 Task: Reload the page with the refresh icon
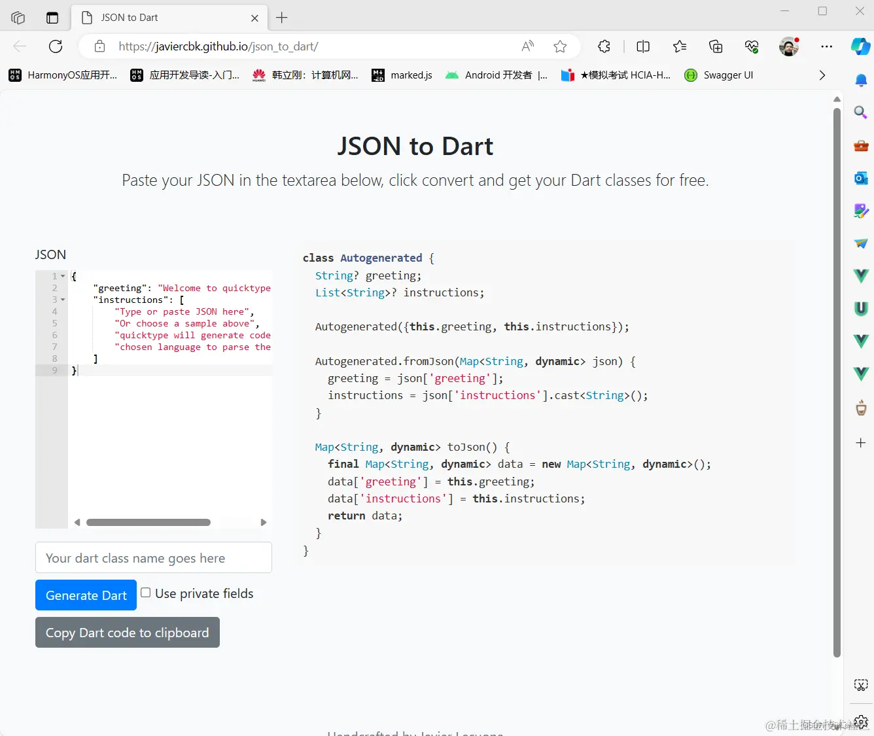tap(56, 46)
